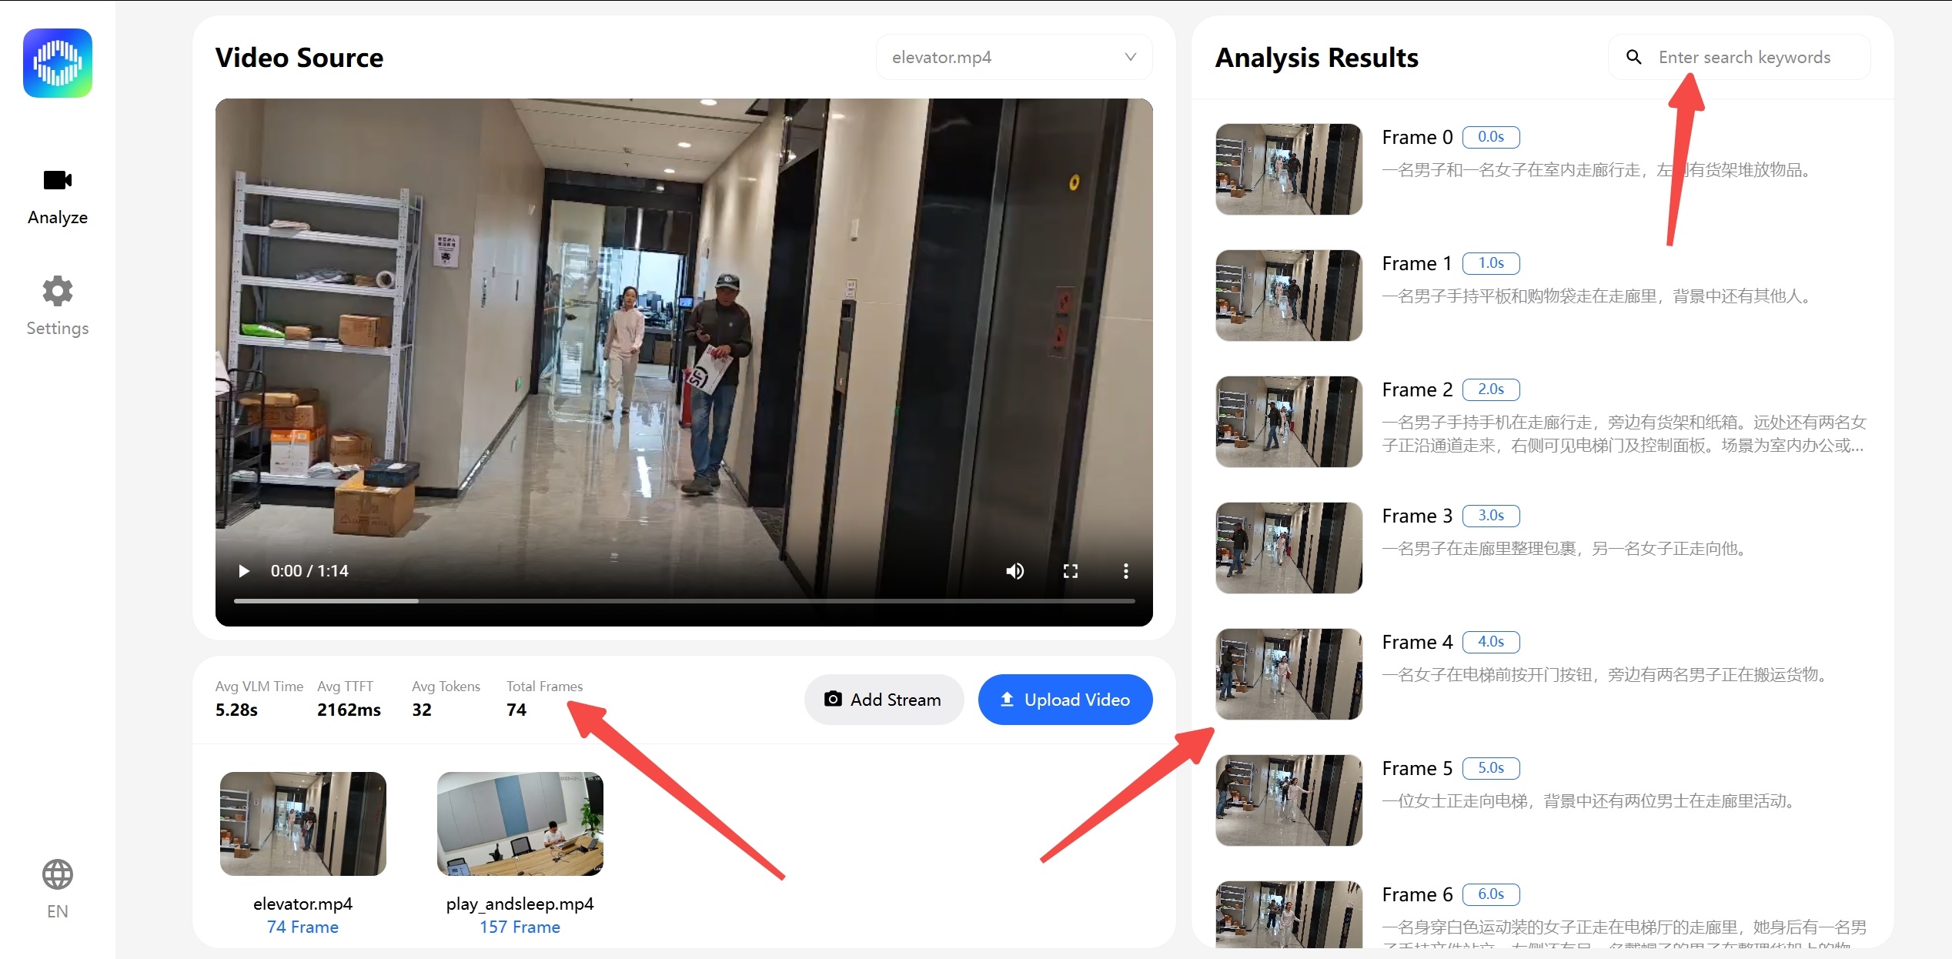Jump to 4.0s timestamp tag
Image resolution: width=1952 pixels, height=959 pixels.
(x=1491, y=642)
